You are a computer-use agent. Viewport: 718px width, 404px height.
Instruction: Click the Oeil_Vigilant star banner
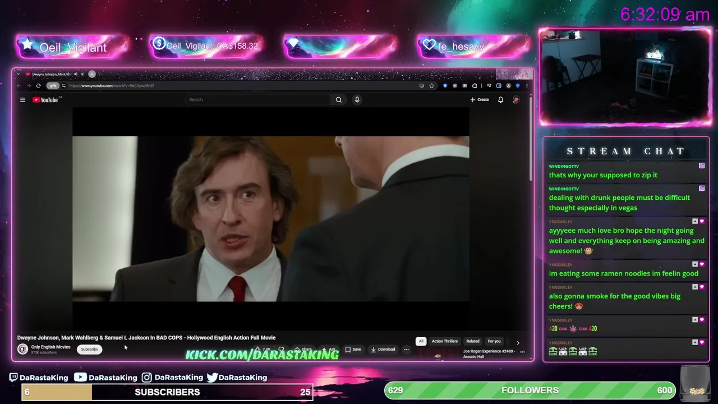click(x=72, y=47)
